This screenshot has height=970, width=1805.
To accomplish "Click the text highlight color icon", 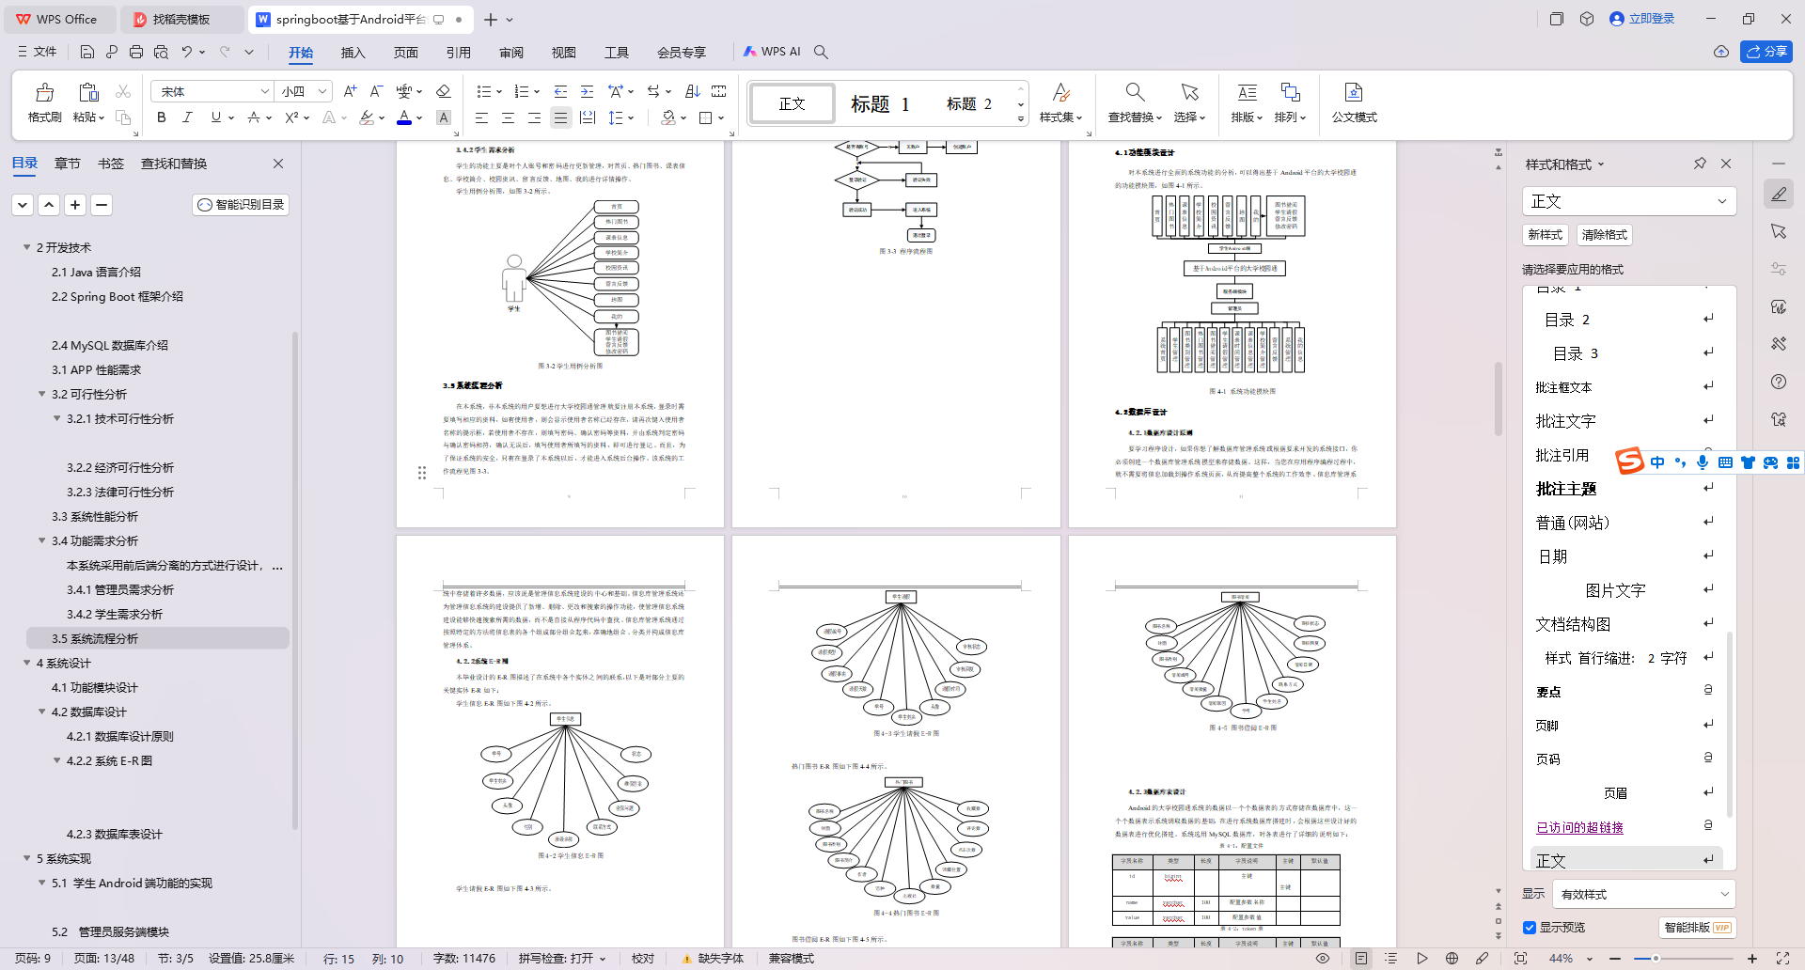I will coord(367,117).
